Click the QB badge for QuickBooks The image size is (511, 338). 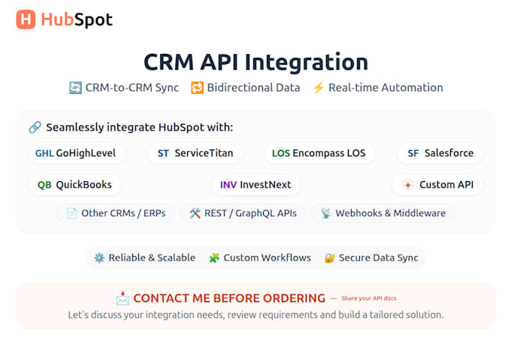point(44,185)
